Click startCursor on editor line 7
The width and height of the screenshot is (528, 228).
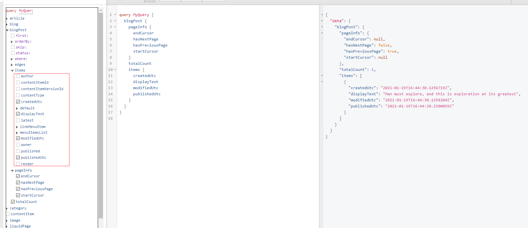pos(146,51)
